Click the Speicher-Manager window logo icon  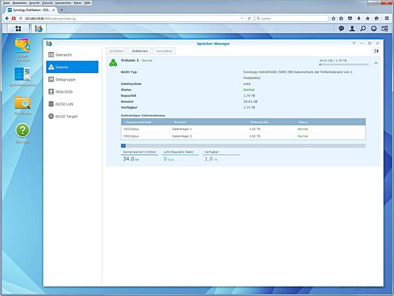pyautogui.click(x=49, y=43)
